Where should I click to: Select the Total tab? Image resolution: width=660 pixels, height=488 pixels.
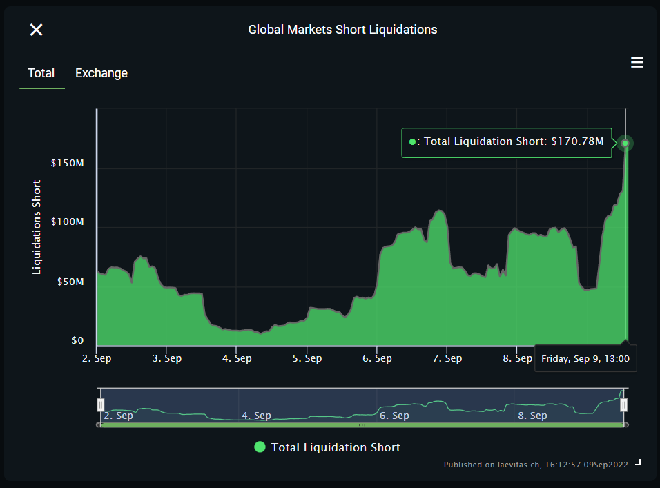41,73
